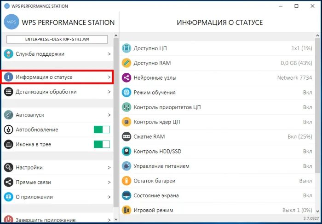Viewport: 322px width, 224px height.
Task: Click the Информация о статусе label
Action: click(x=44, y=77)
